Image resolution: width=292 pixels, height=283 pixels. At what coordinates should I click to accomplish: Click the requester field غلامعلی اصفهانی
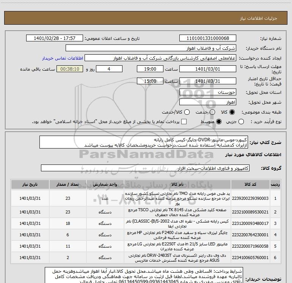pos(160,58)
